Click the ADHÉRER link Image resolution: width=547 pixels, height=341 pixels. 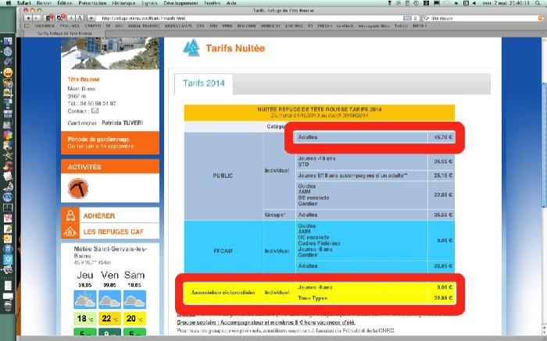click(x=99, y=216)
